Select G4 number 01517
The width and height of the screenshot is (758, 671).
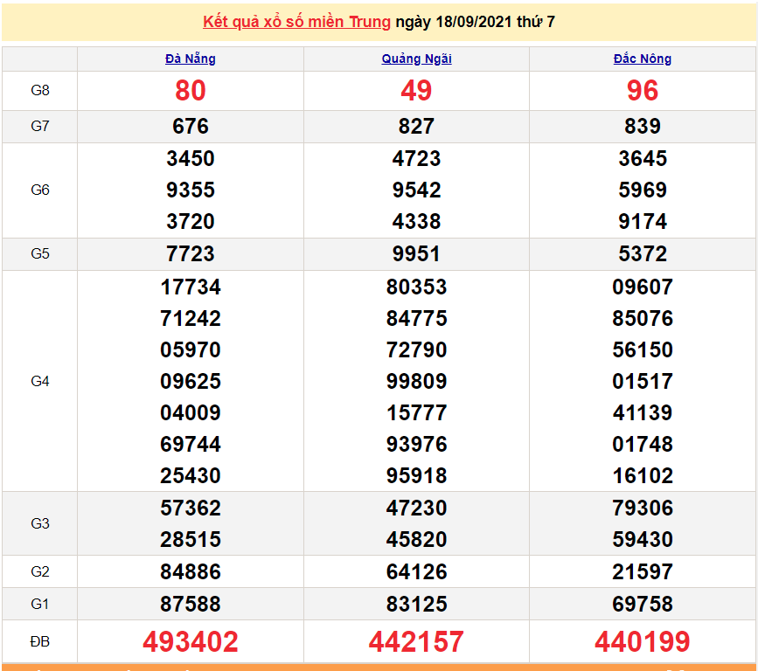643,381
